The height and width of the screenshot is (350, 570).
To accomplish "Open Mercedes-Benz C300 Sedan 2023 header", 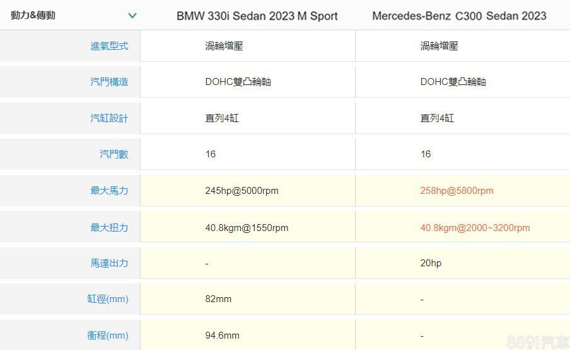I will coord(459,16).
